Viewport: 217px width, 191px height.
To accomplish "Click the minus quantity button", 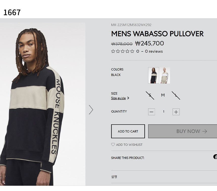I will (x=151, y=112).
